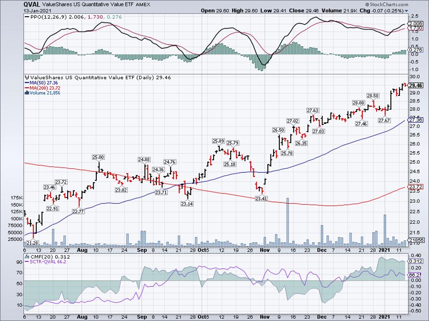Click the 22.77 trough price label
The height and width of the screenshot is (321, 429).
[x=78, y=211]
